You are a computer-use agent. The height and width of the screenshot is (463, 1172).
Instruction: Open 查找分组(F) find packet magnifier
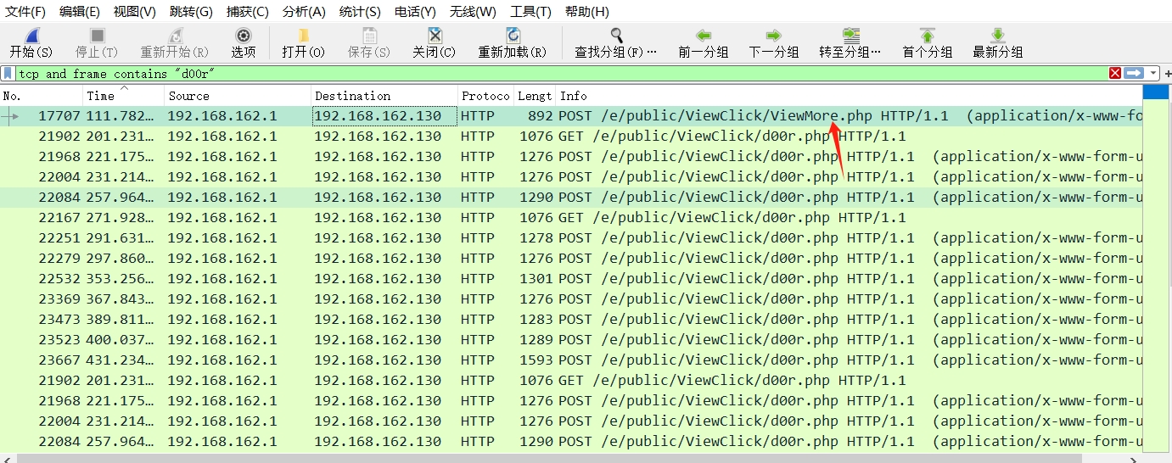point(616,36)
